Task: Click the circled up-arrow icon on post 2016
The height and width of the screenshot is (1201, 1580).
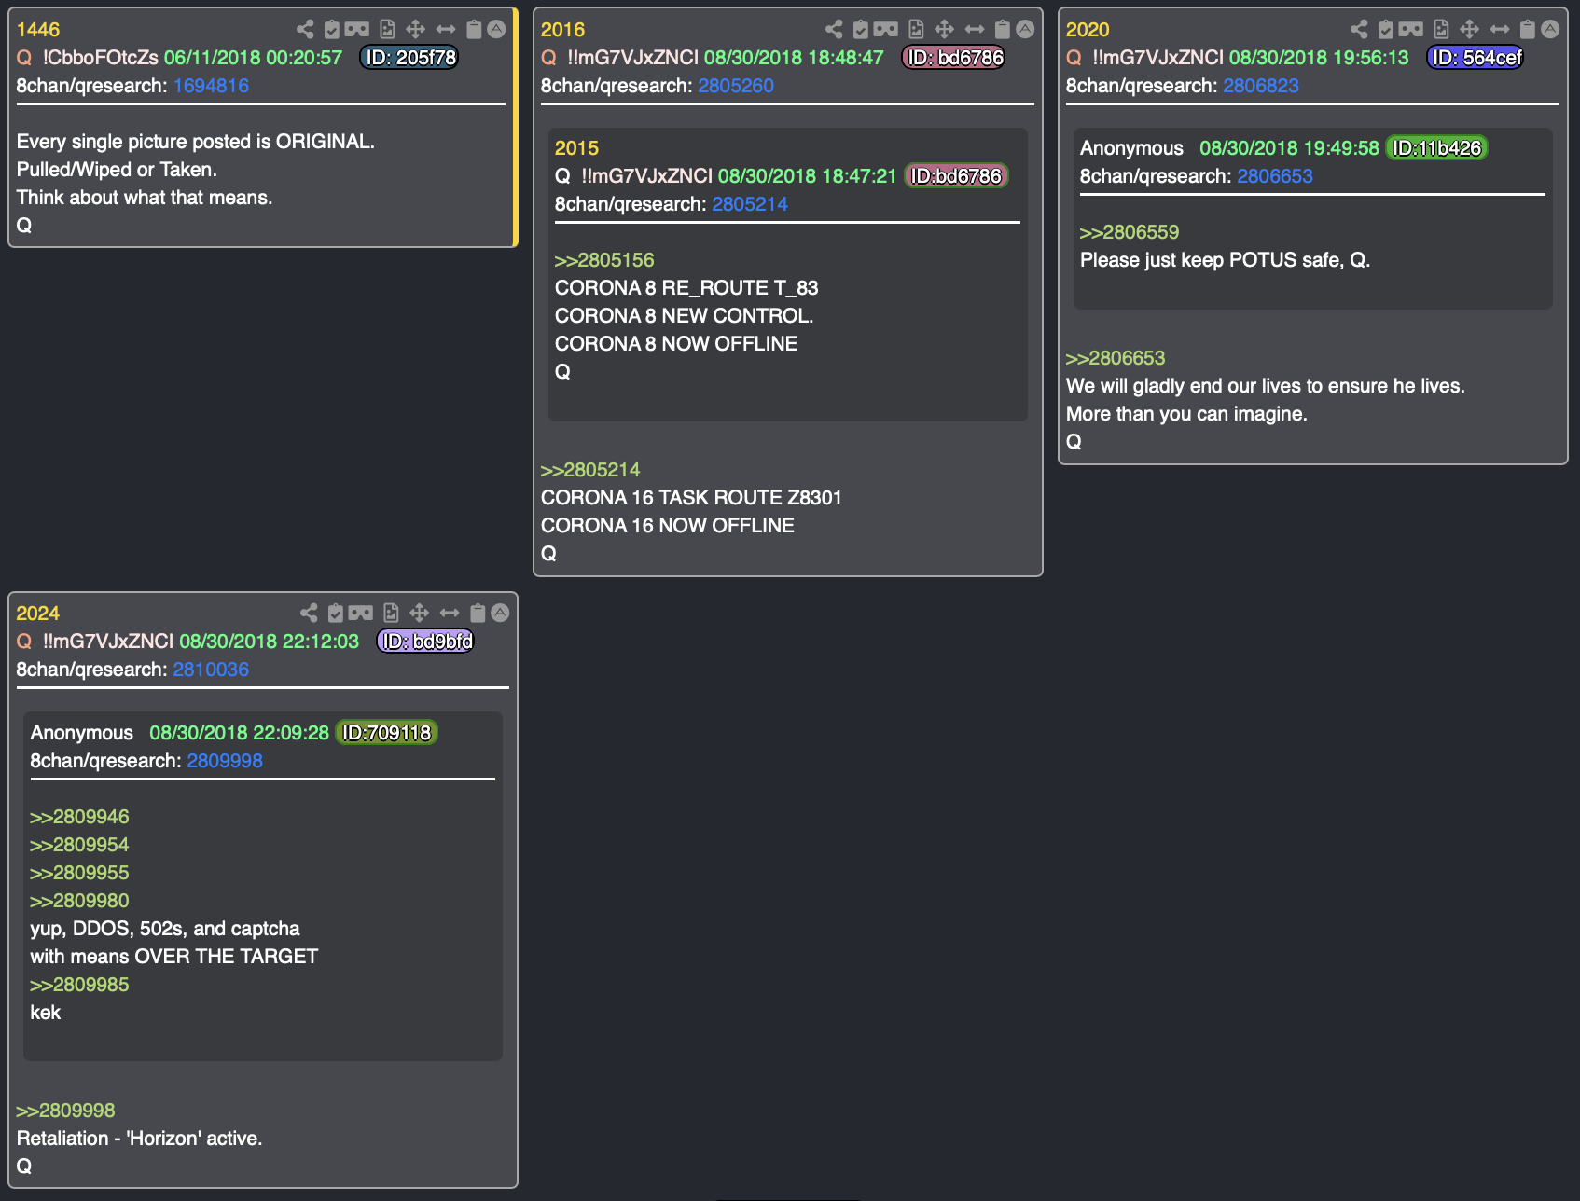Action: coord(1025,29)
